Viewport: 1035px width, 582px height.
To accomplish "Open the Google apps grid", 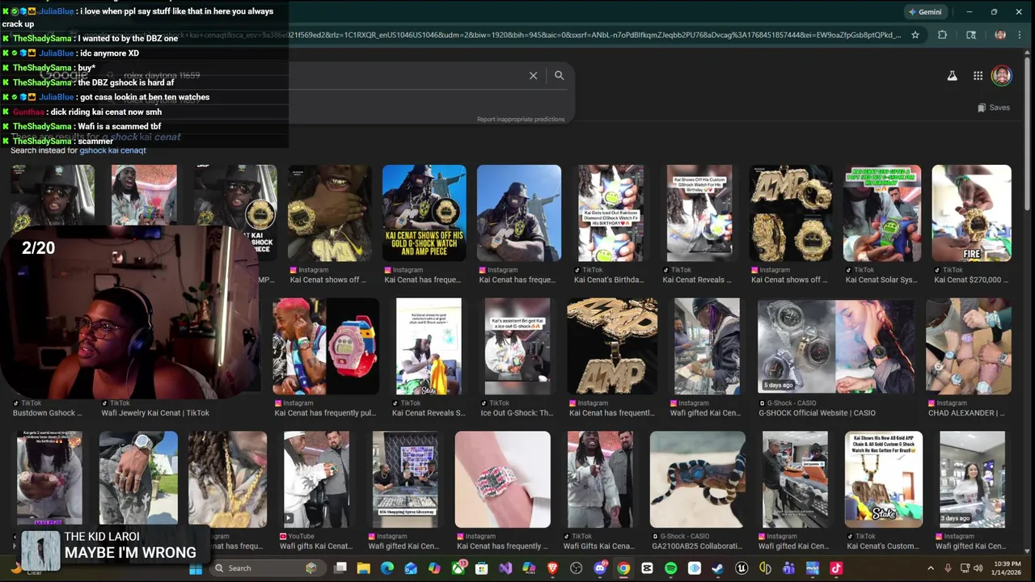I will tap(978, 76).
